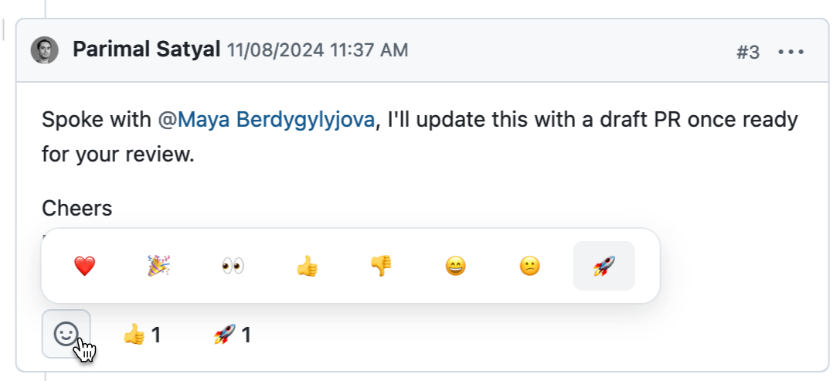React with the red heart emoji

pyautogui.click(x=83, y=267)
